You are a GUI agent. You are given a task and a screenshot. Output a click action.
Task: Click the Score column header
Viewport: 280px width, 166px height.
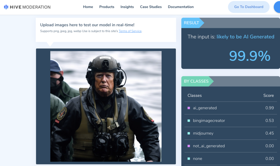(x=268, y=96)
